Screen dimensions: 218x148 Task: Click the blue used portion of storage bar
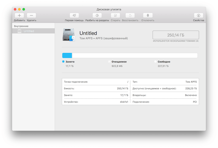coord(67,55)
